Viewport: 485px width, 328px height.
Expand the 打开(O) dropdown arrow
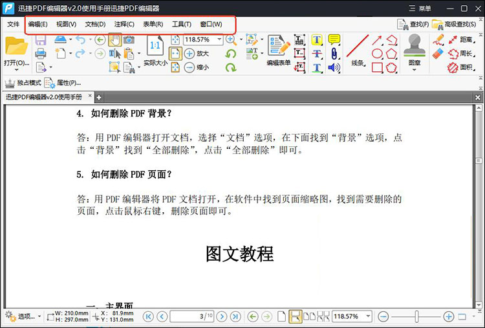click(x=16, y=70)
